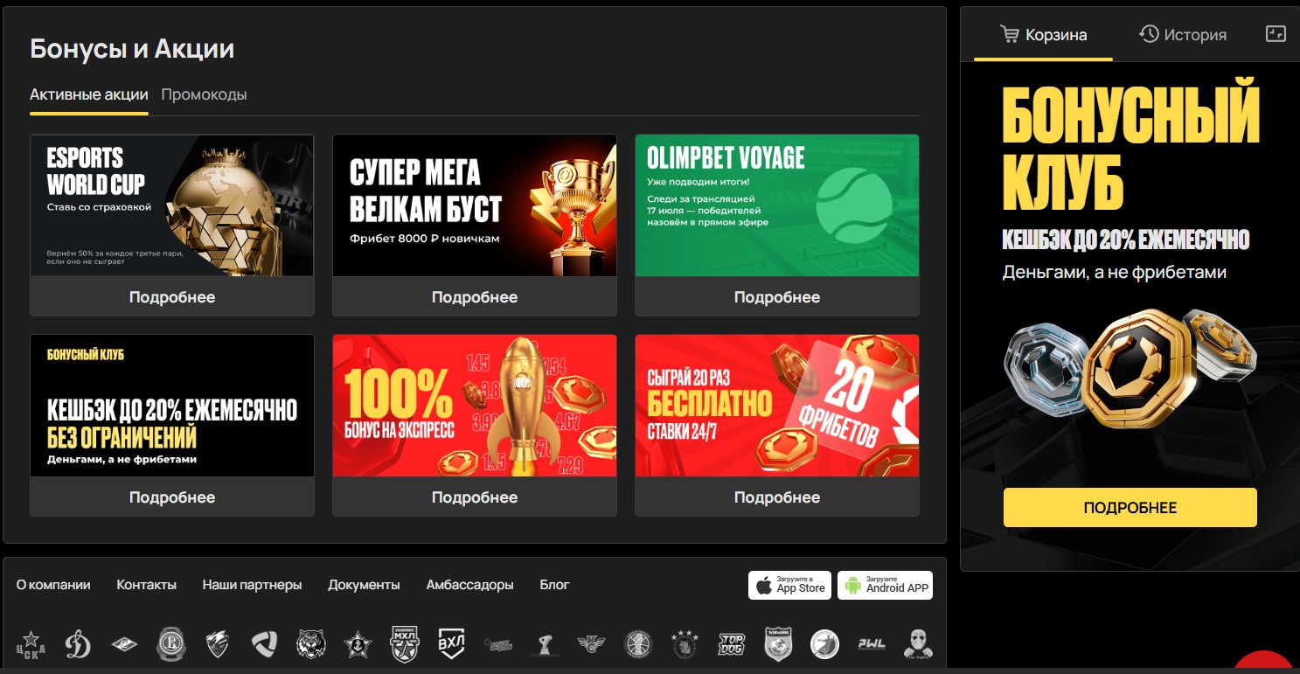This screenshot has width=1300, height=674.
Task: Click the winged emblem partner logo
Action: click(591, 644)
